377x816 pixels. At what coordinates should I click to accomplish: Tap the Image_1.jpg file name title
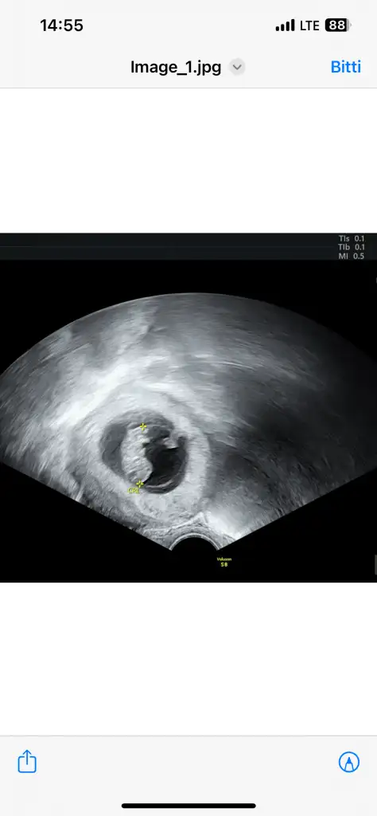(176, 67)
